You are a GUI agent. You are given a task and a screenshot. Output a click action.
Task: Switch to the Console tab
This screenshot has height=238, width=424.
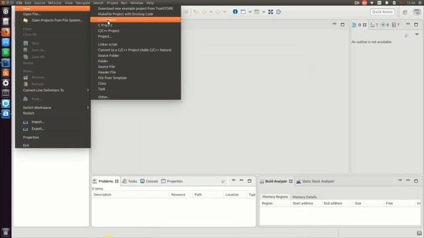pos(149,181)
